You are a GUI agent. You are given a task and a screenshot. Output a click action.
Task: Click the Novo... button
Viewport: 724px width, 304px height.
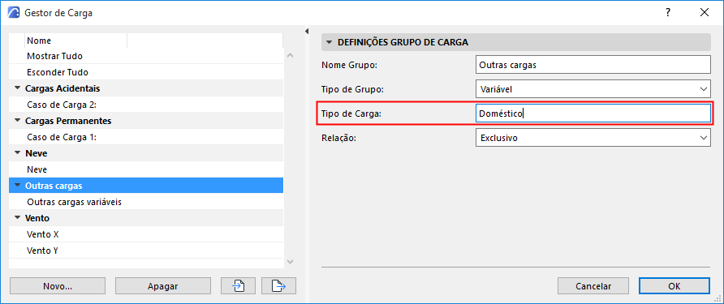[x=58, y=286]
